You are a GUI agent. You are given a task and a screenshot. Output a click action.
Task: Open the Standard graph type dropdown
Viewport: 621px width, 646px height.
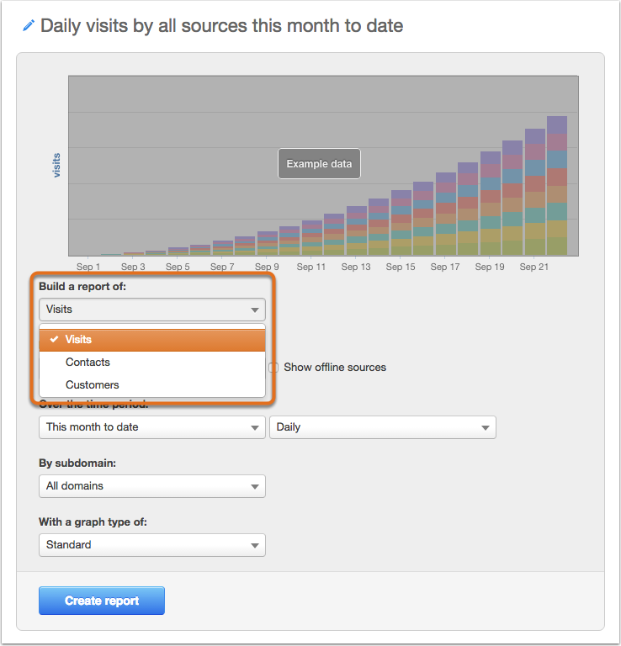pos(152,545)
